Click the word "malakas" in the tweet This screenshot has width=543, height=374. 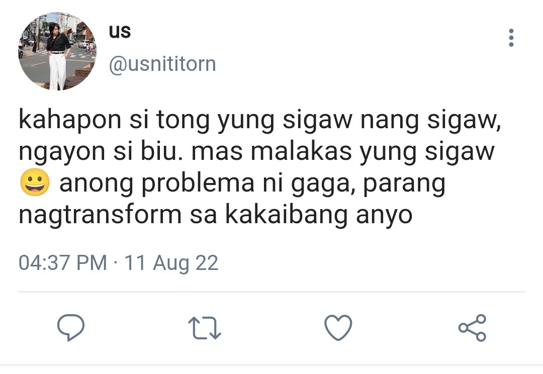click(301, 152)
